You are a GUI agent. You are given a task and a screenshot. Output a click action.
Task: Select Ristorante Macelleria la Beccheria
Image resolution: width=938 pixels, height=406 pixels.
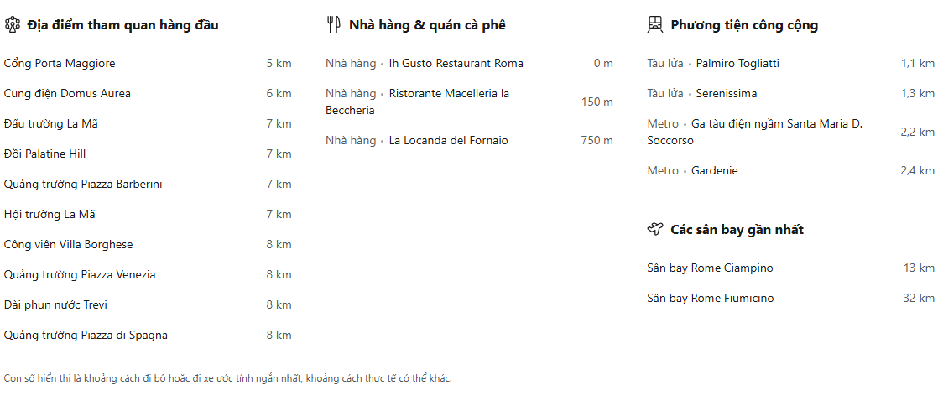(448, 94)
